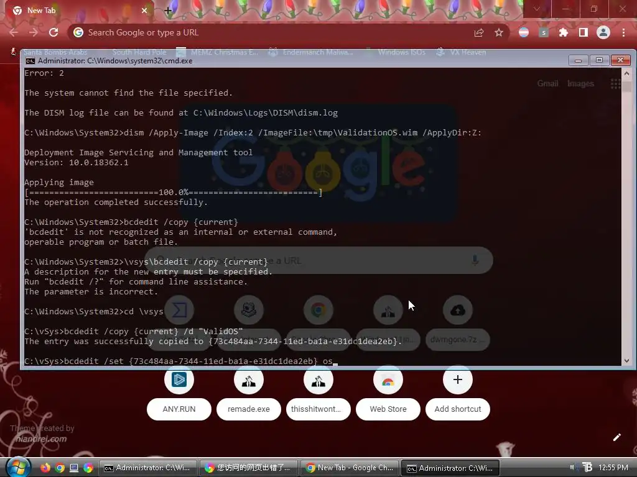Click the striped flag extension icon
Screen dimensions: 637x477
[524, 32]
